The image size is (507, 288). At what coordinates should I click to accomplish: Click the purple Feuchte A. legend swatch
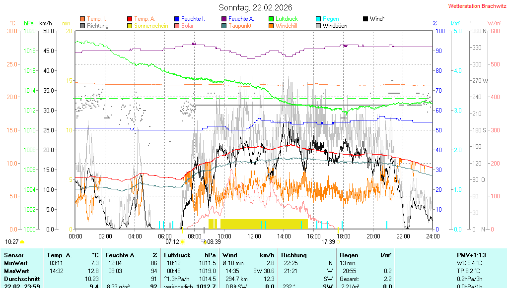pos(224,19)
